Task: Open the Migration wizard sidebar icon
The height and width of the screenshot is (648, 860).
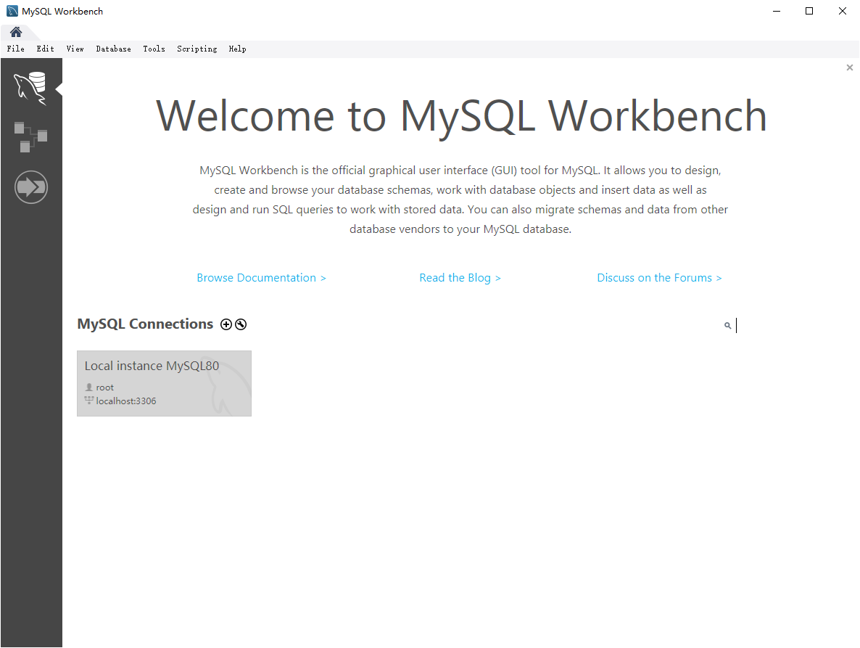Action: (31, 187)
